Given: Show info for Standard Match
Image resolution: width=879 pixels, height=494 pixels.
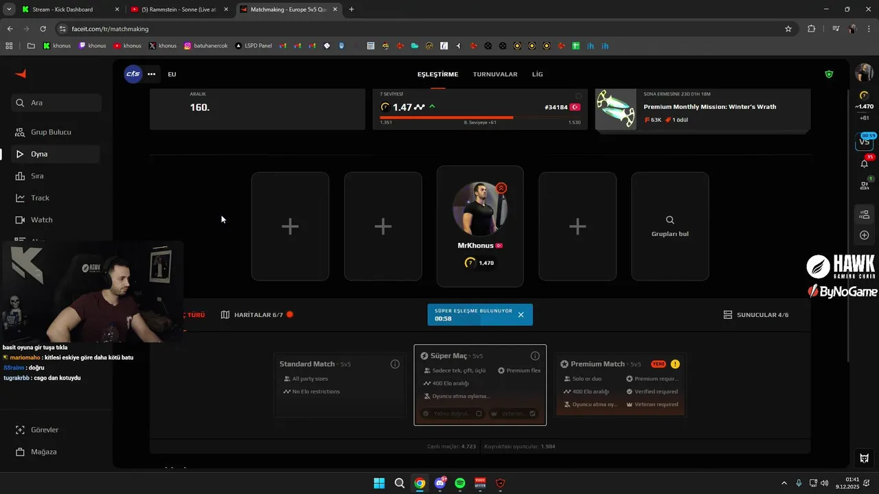Looking at the screenshot, I should 395,364.
